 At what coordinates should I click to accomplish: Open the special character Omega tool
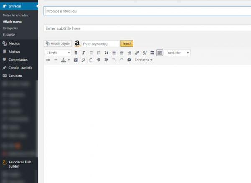pyautogui.click(x=91, y=60)
